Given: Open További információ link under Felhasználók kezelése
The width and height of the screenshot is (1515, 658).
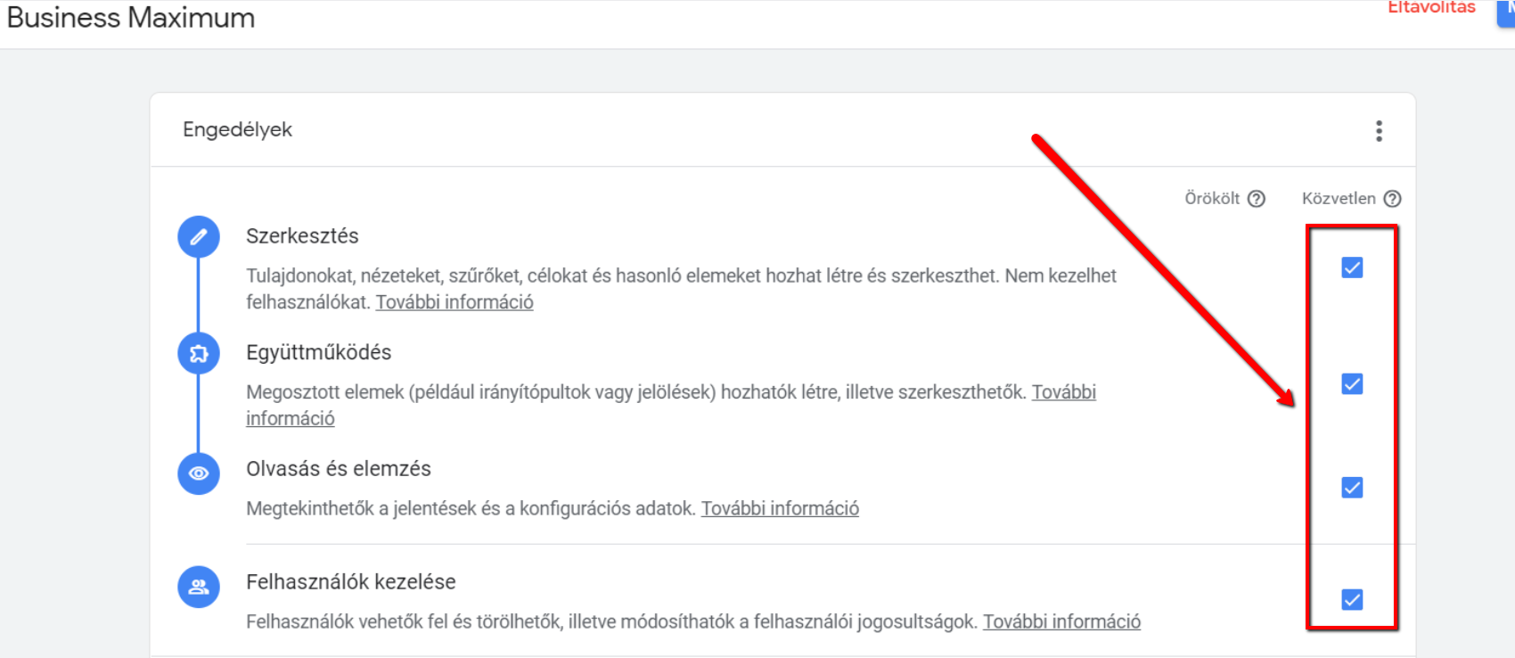Looking at the screenshot, I should click(1061, 621).
